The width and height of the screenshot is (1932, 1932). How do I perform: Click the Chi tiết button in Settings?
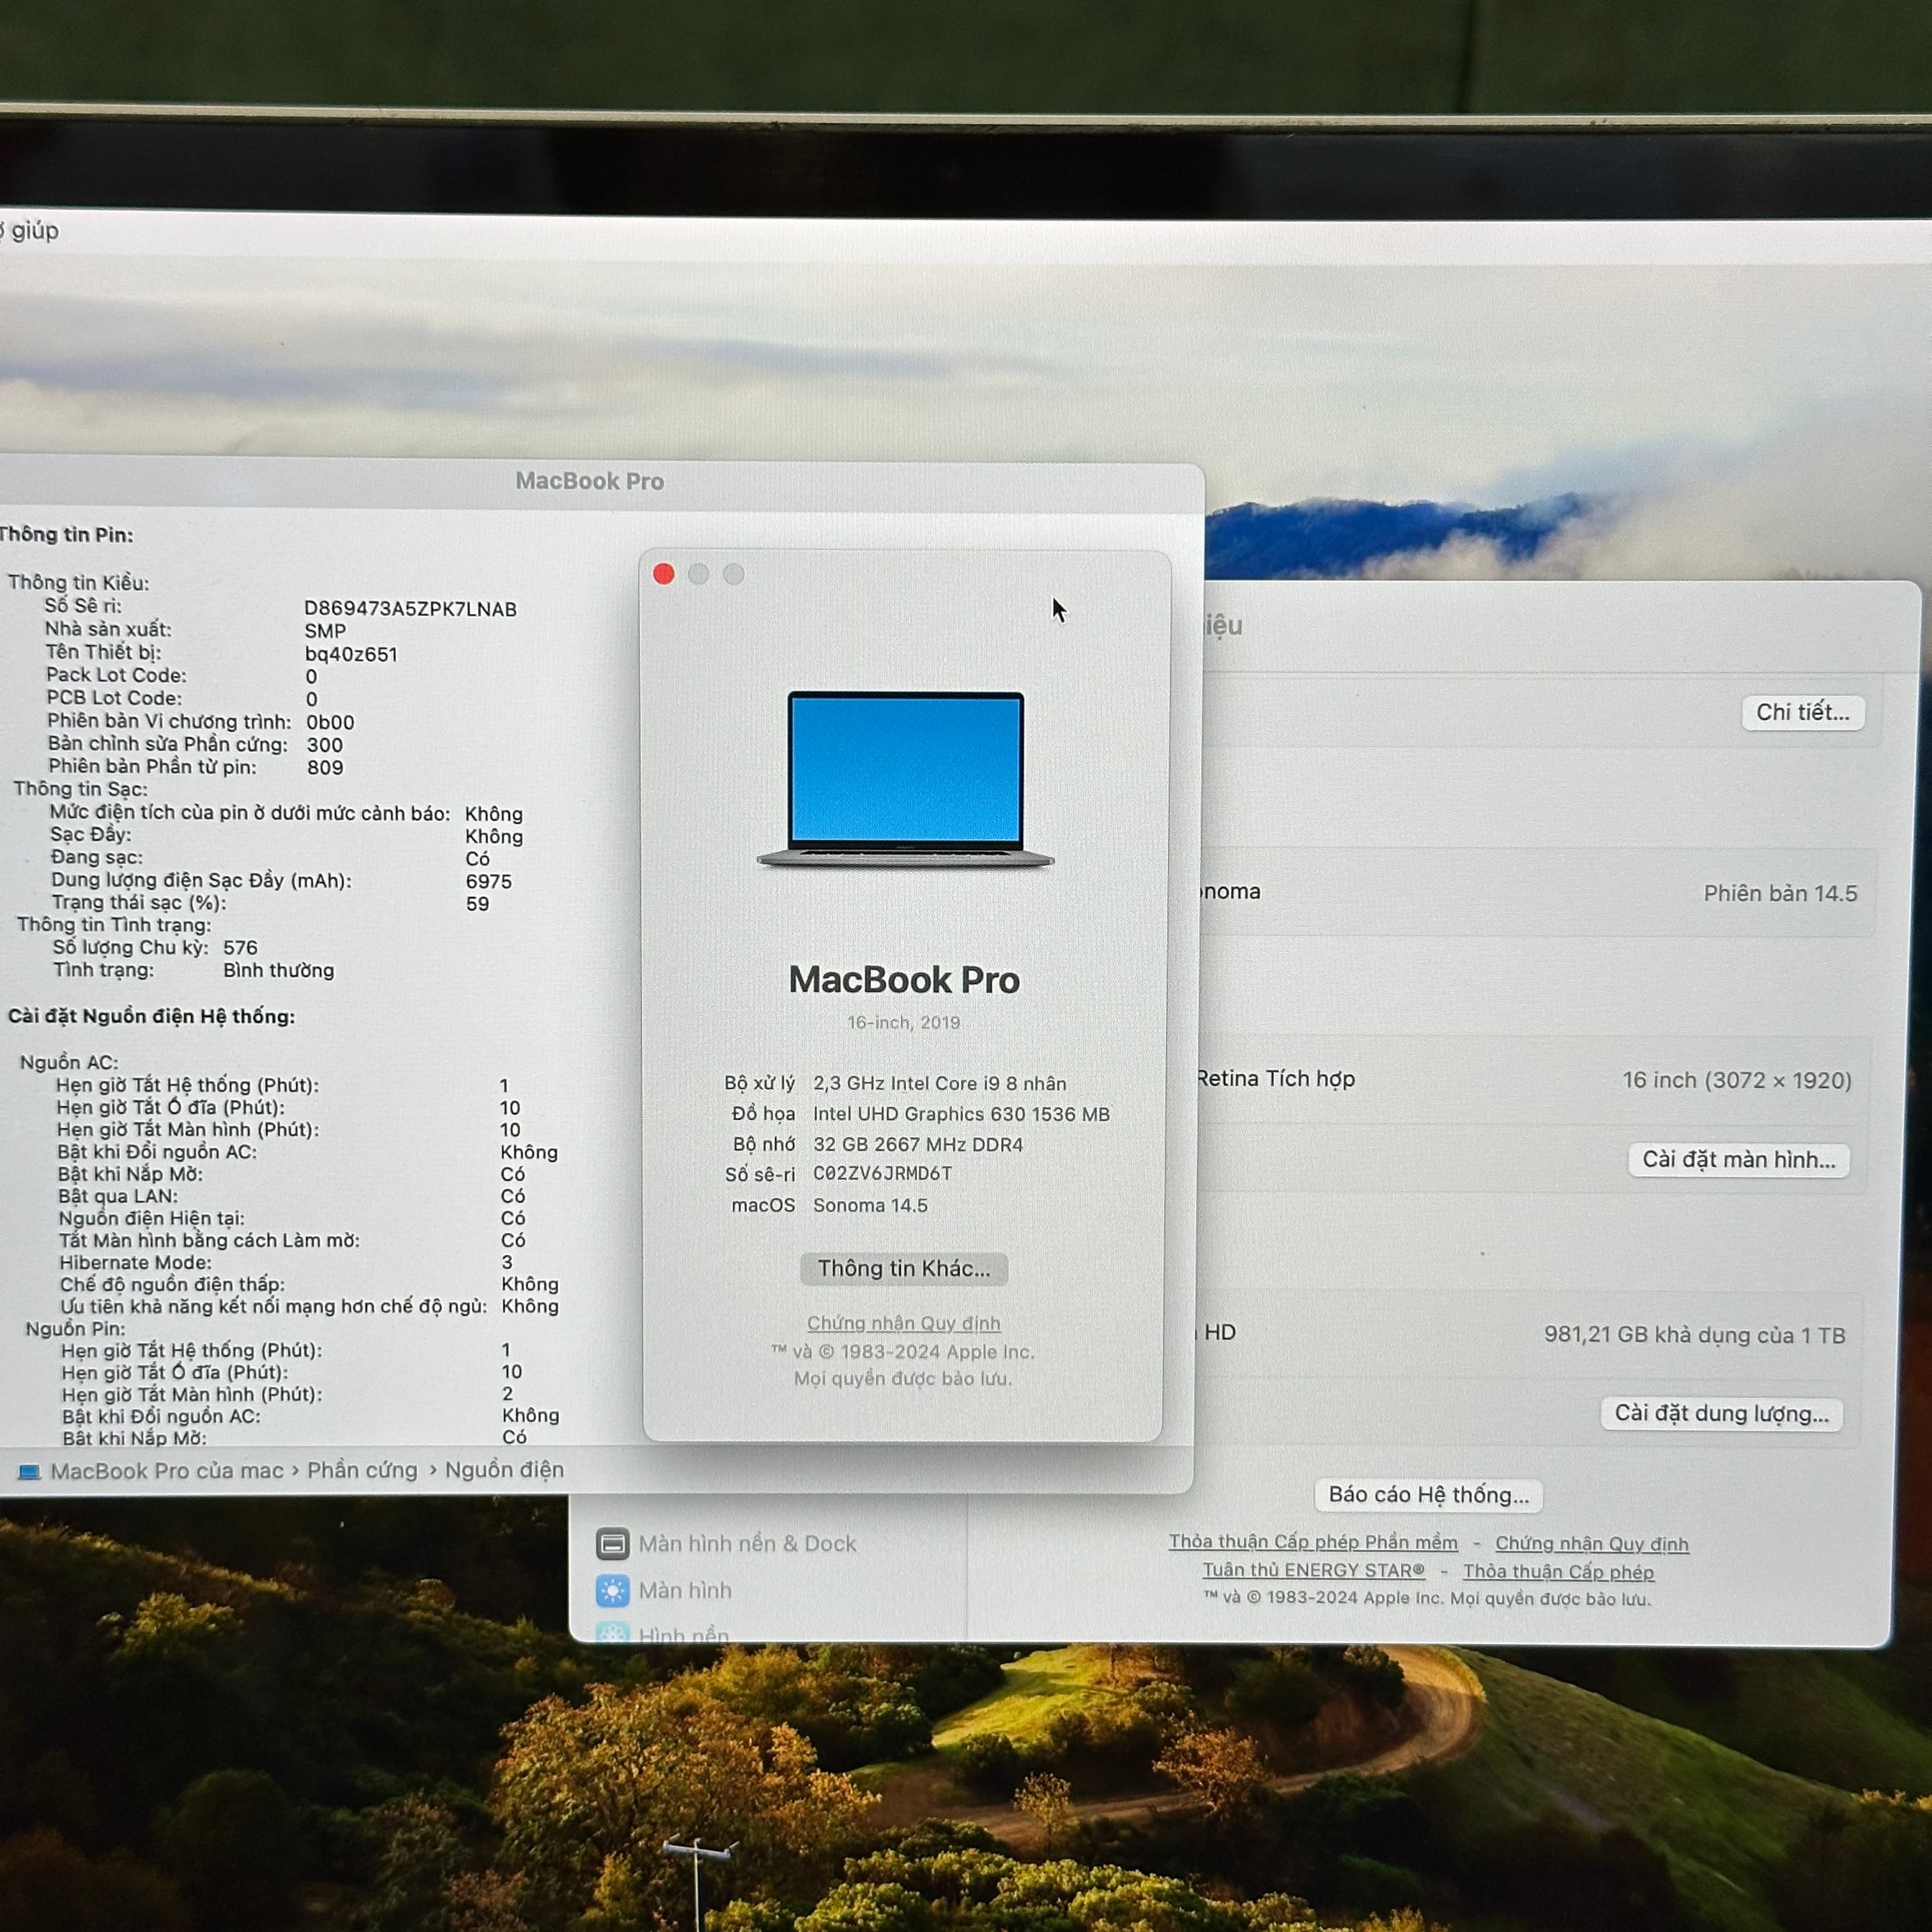pos(1803,712)
